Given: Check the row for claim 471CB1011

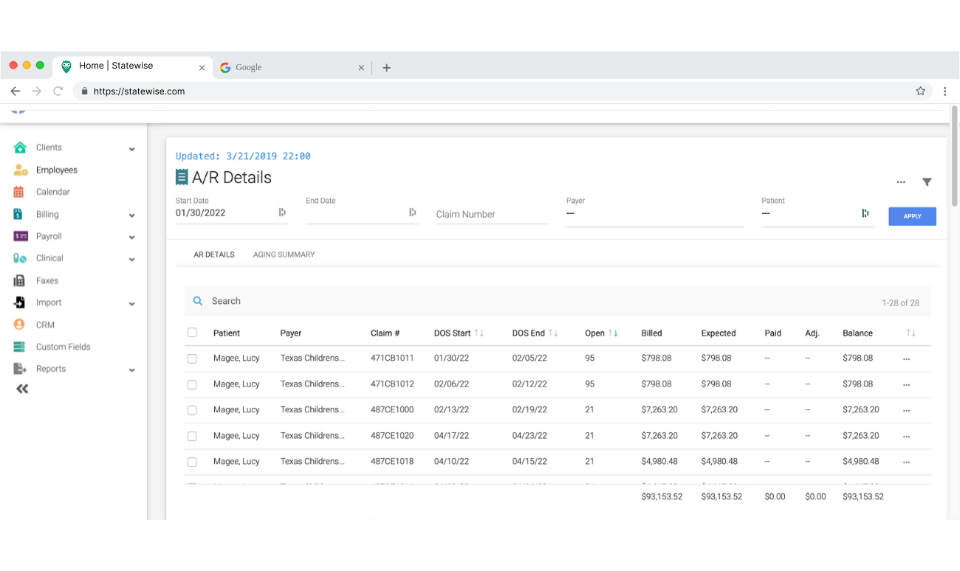Looking at the screenshot, I should tap(192, 359).
